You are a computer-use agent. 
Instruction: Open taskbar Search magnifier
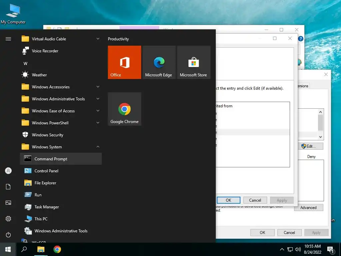point(24,249)
